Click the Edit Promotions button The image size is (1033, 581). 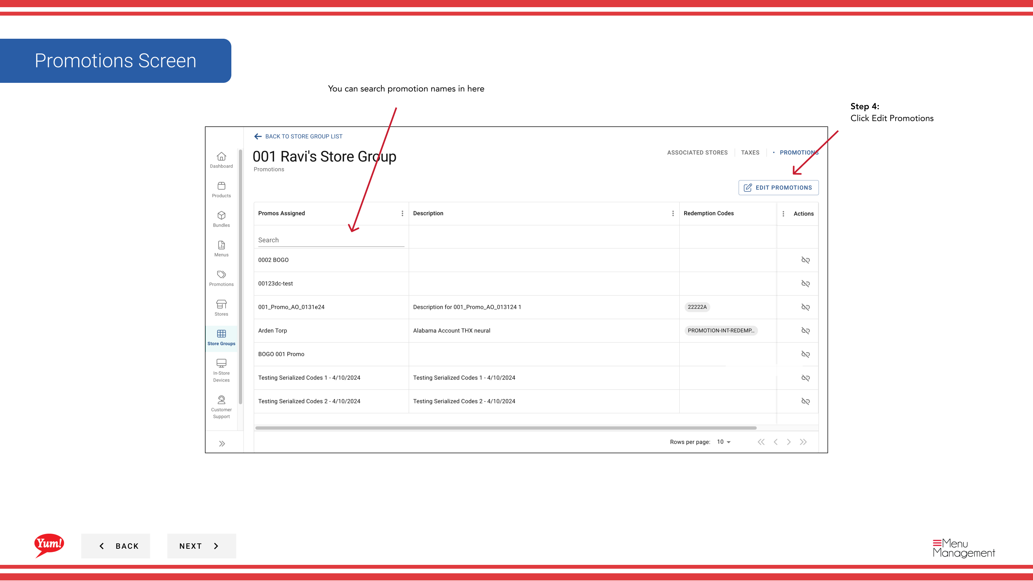778,188
